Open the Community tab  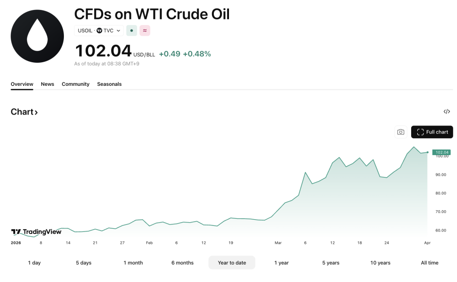(75, 84)
